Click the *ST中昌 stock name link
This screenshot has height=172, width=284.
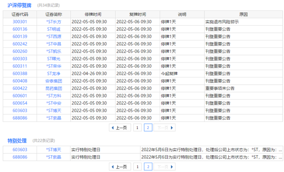54,44
